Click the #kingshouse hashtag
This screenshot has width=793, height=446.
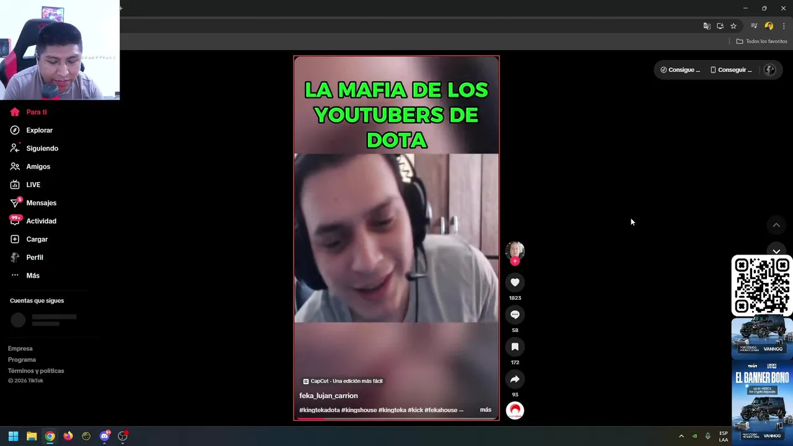tap(359, 410)
